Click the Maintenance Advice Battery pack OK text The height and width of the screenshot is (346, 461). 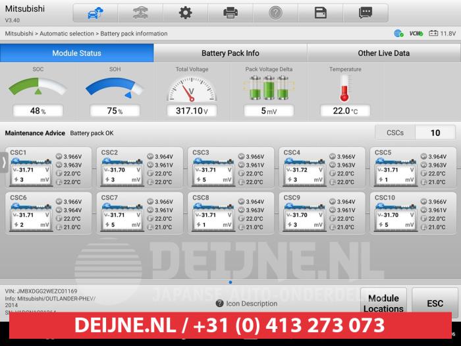(x=59, y=133)
